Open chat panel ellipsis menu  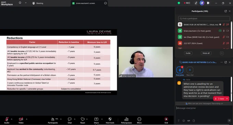click(x=221, y=62)
